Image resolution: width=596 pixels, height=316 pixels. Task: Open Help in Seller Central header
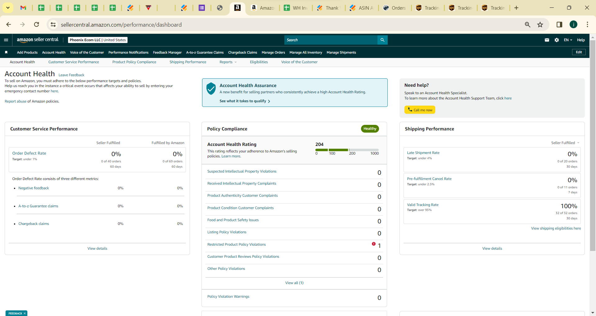(x=581, y=40)
